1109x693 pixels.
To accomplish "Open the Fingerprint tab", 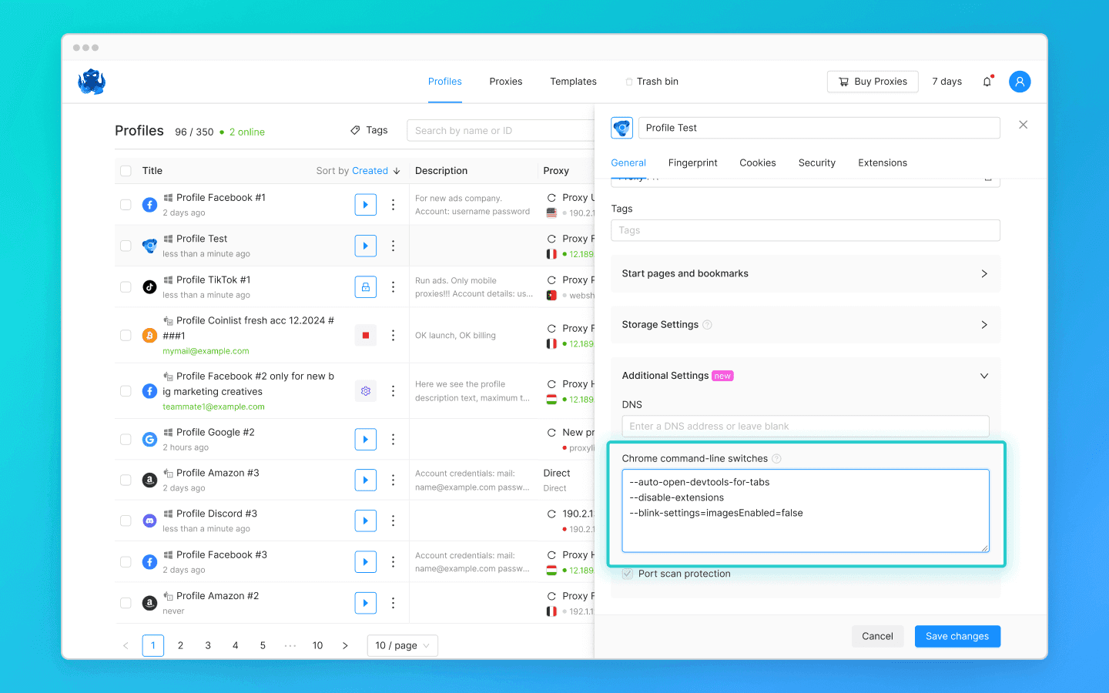I will (x=692, y=163).
